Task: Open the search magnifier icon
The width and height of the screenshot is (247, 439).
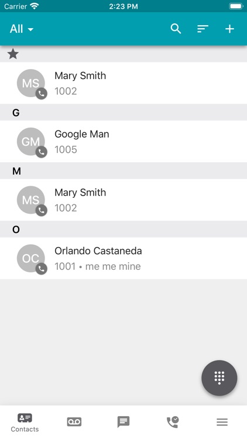Action: point(176,29)
